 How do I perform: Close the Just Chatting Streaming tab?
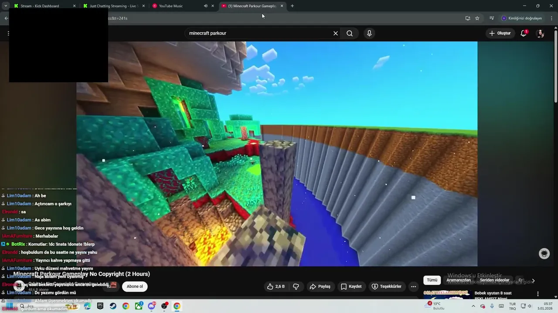pos(143,6)
